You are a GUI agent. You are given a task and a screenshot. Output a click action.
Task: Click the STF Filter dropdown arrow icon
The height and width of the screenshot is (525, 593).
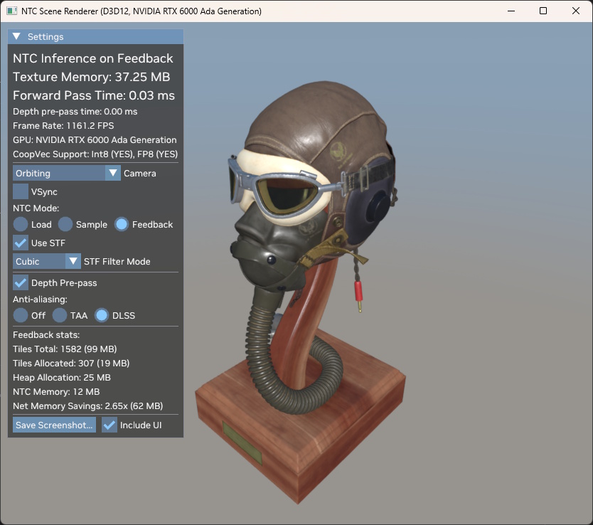(73, 261)
